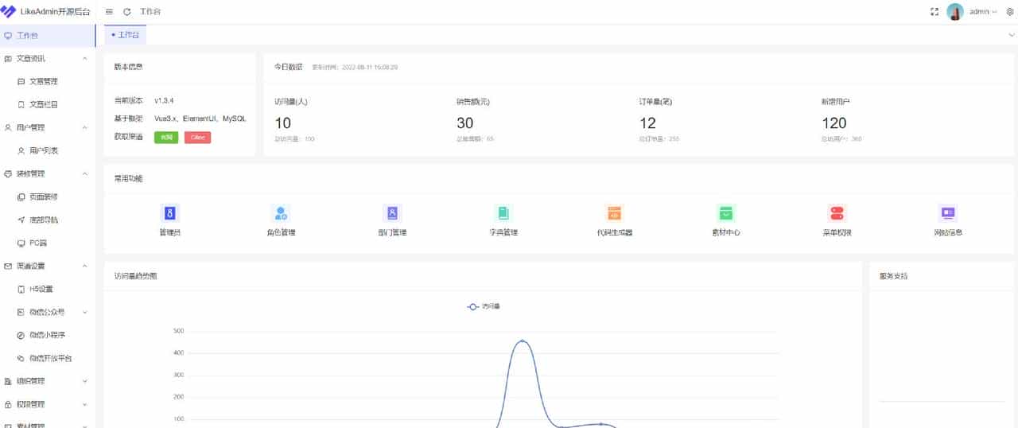Open the 菜单权限 shortcut icon
The width and height of the screenshot is (1018, 428).
click(x=837, y=213)
